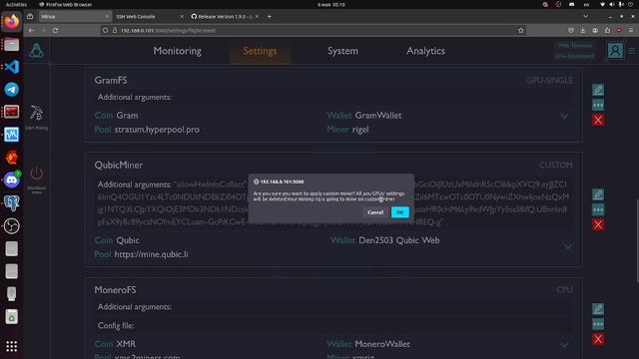Open the Show Applications grid in the dock
This screenshot has height=359, width=639.
tap(11, 346)
